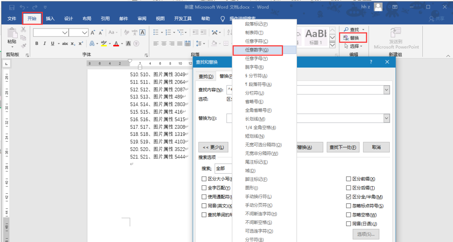This screenshot has height=242, width=453.
Task: Uncheck 区分全/半角 checkbox
Action: coord(349,197)
